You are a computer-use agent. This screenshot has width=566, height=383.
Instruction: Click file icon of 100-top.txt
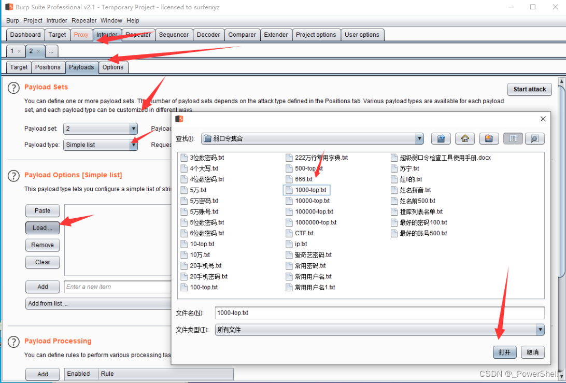(184, 287)
